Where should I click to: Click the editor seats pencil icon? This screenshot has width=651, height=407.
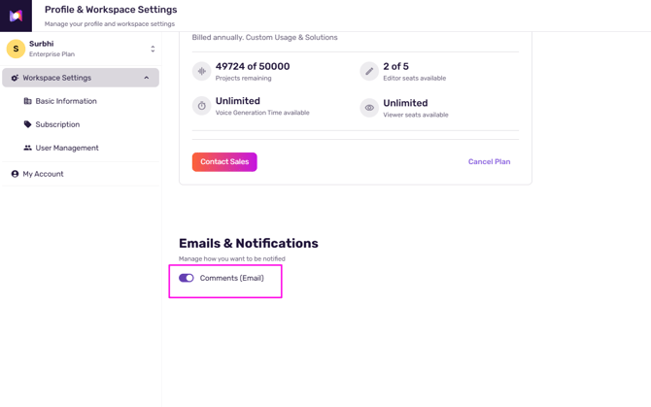pyautogui.click(x=369, y=71)
